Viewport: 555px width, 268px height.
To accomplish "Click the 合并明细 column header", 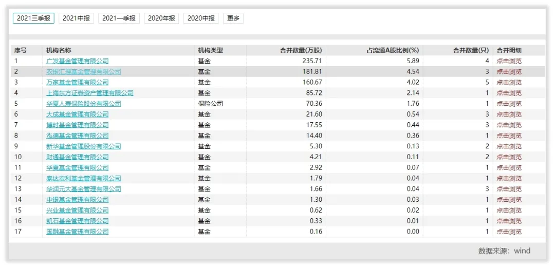I will [509, 50].
